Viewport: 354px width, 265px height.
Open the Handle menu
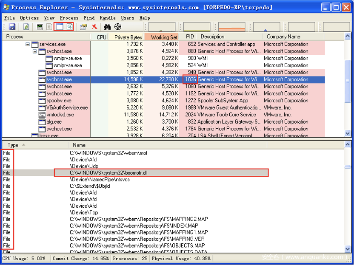click(x=108, y=18)
